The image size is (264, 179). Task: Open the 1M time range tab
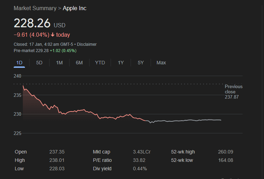59,63
